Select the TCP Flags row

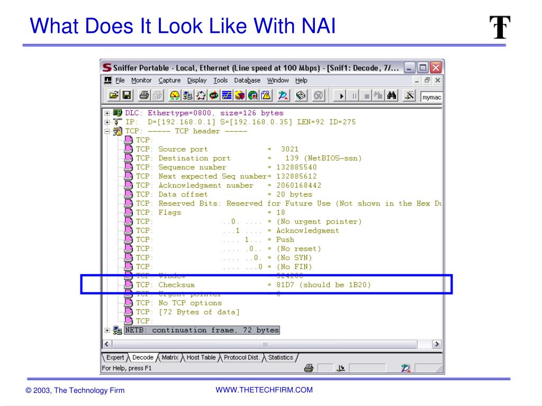205,213
